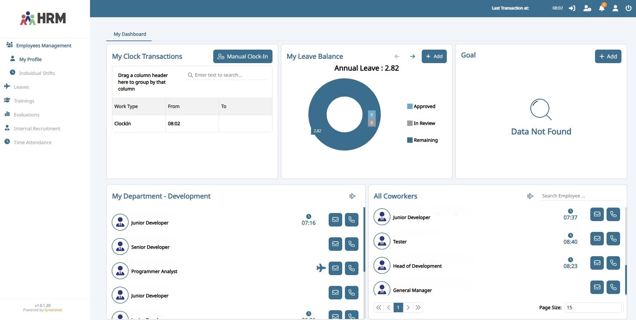Click the user clock status icon in header
Image resolution: width=636 pixels, height=320 pixels.
point(587,8)
